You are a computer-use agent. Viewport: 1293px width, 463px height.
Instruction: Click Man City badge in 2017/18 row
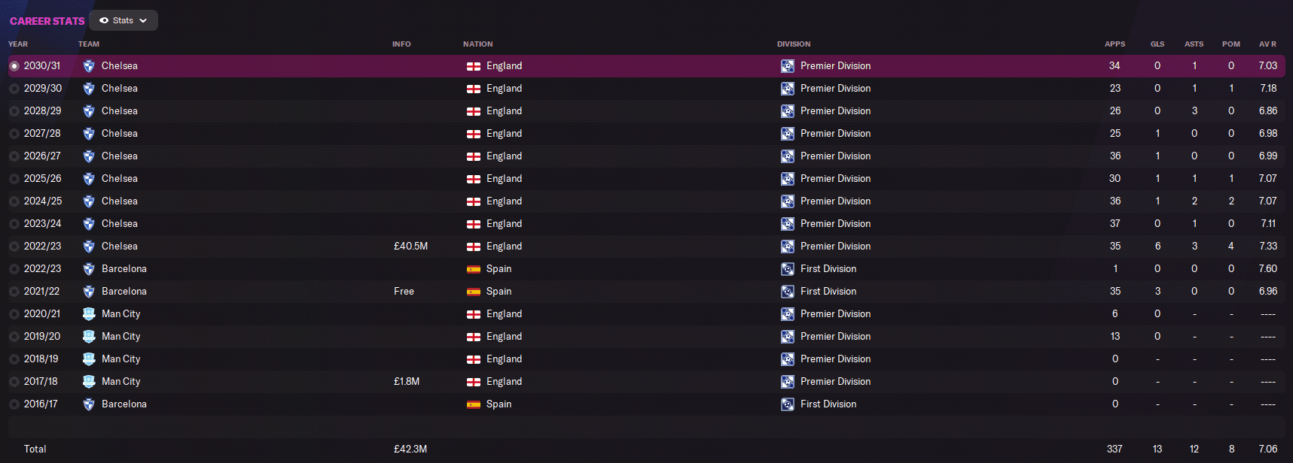pos(89,382)
